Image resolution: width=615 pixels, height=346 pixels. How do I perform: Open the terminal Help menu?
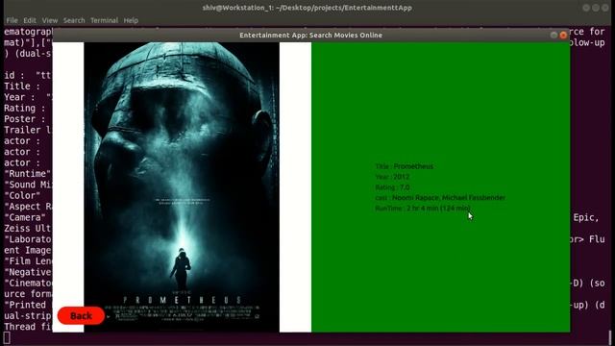pos(131,20)
